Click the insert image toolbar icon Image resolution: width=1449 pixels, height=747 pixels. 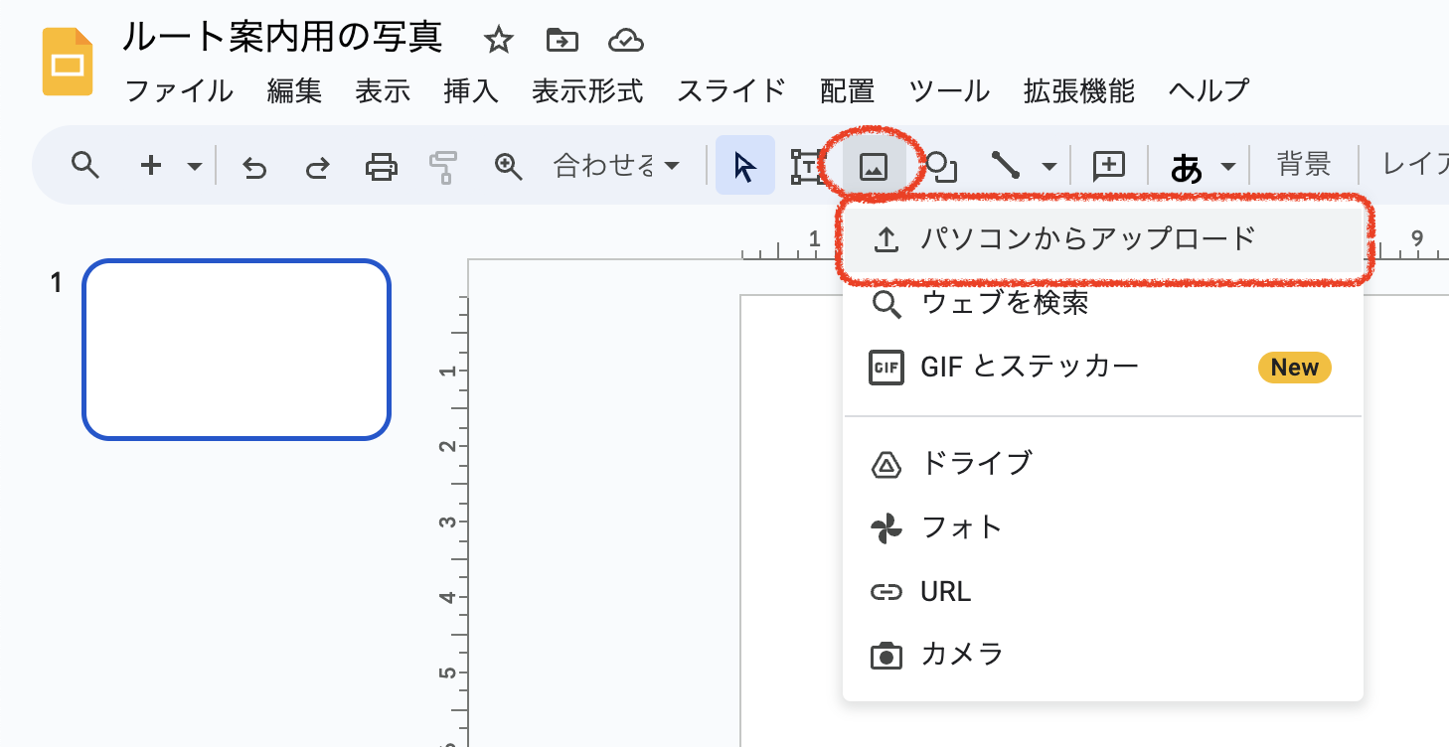tap(873, 166)
